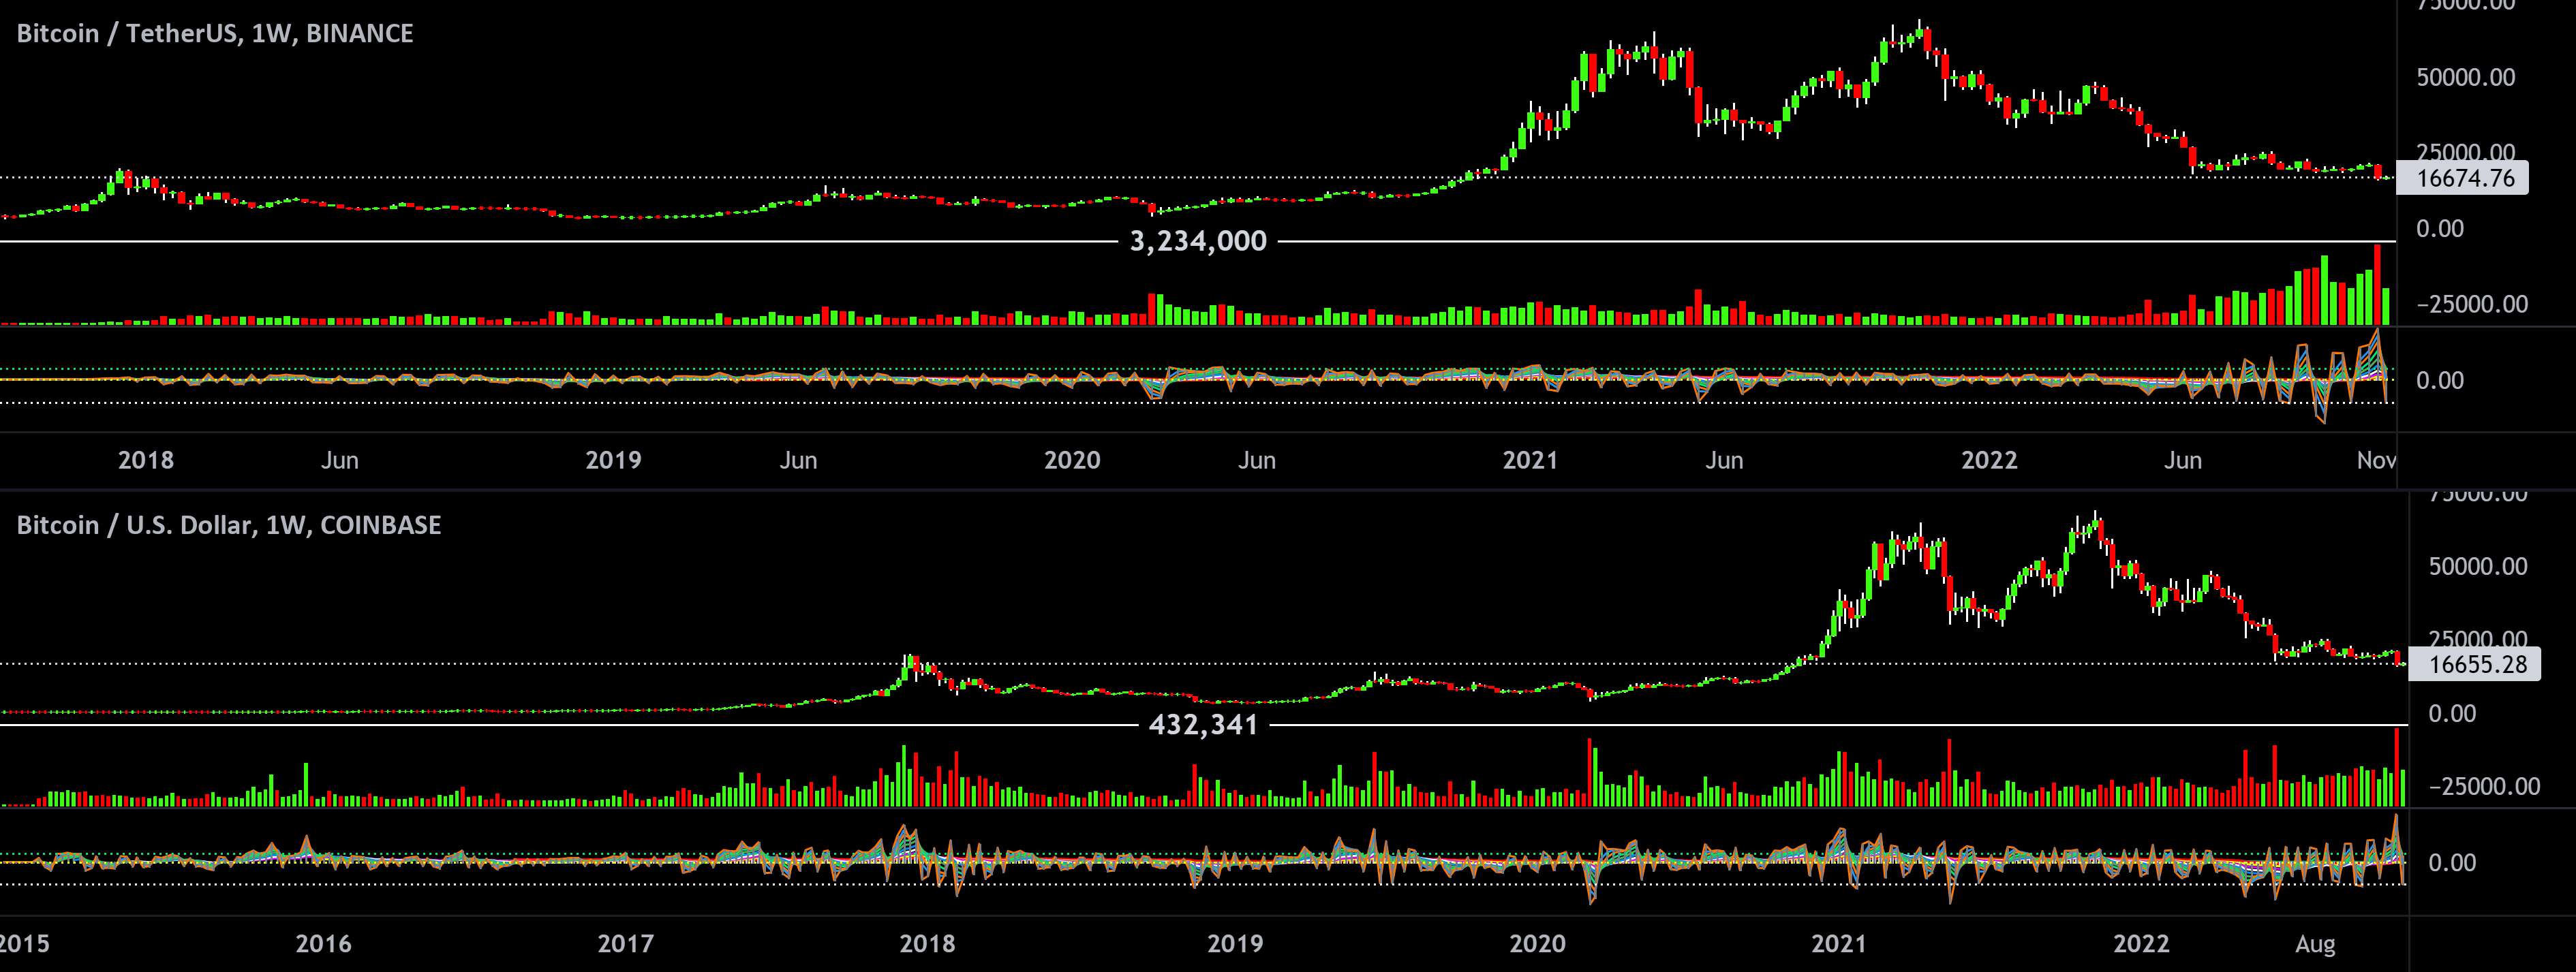
Task: Click 0.00 beside the 3,234,000 line
Action: 2440,229
